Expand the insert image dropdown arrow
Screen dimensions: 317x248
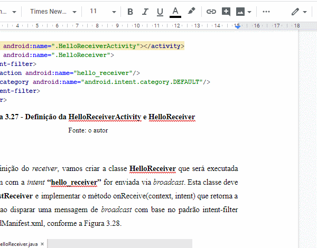[249, 12]
